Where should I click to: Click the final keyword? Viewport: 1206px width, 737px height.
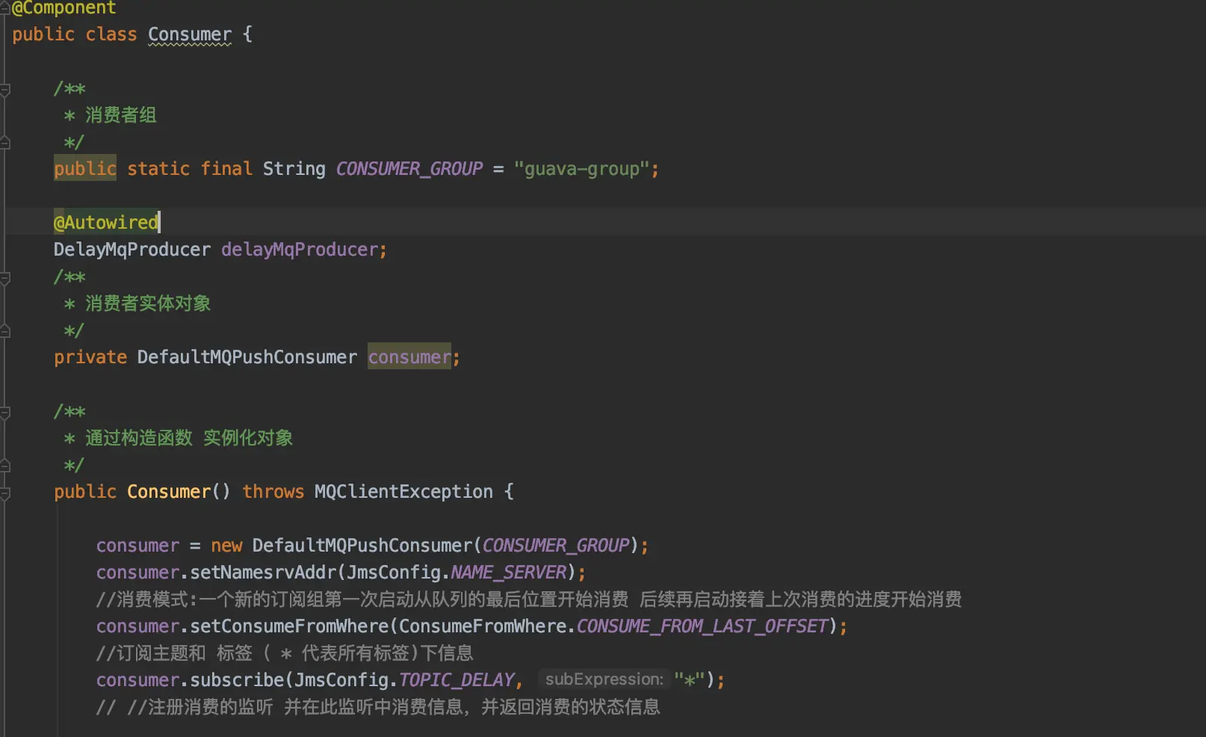point(226,169)
